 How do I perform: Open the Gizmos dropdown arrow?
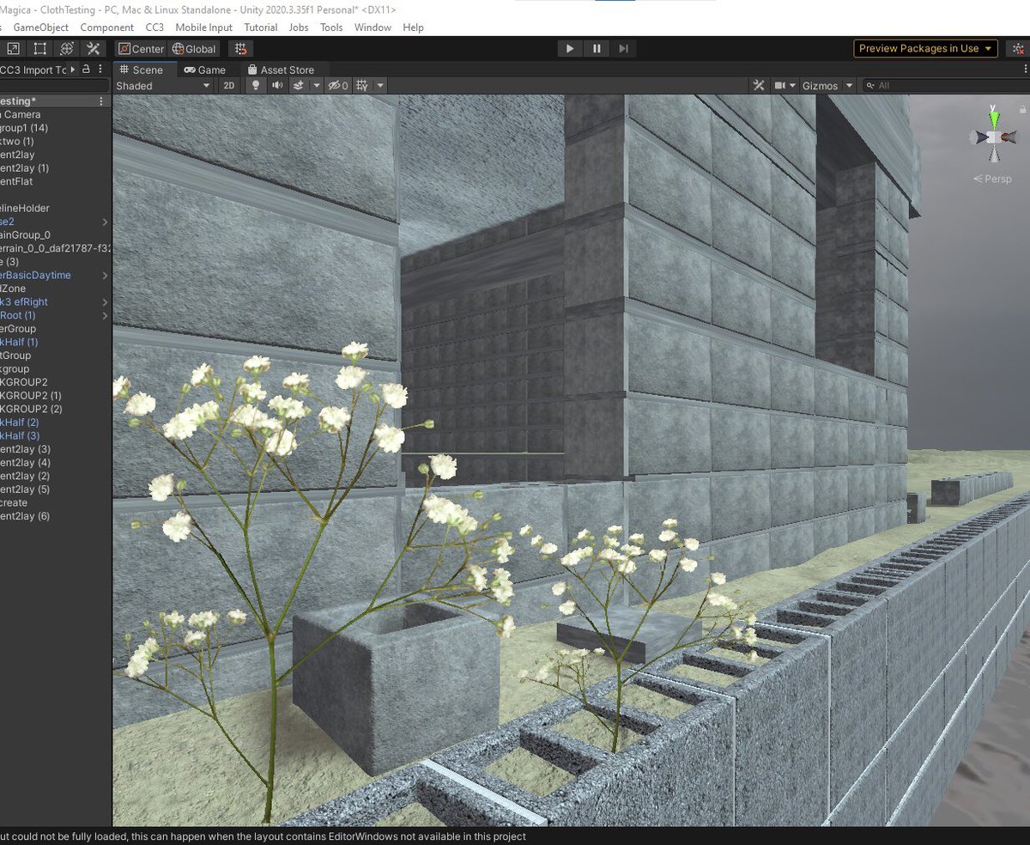[849, 86]
